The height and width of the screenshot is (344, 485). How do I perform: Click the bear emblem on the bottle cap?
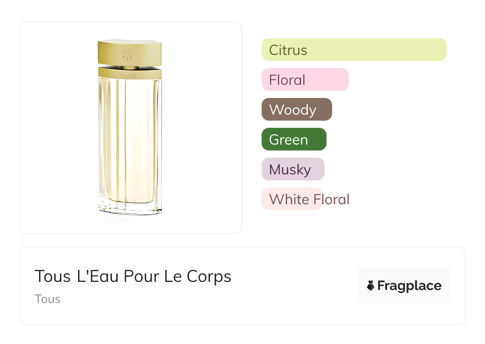(x=127, y=55)
